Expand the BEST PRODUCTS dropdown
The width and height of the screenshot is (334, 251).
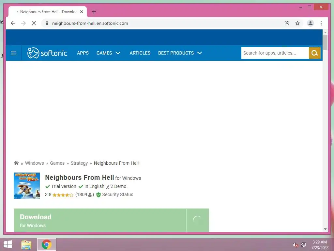click(180, 53)
